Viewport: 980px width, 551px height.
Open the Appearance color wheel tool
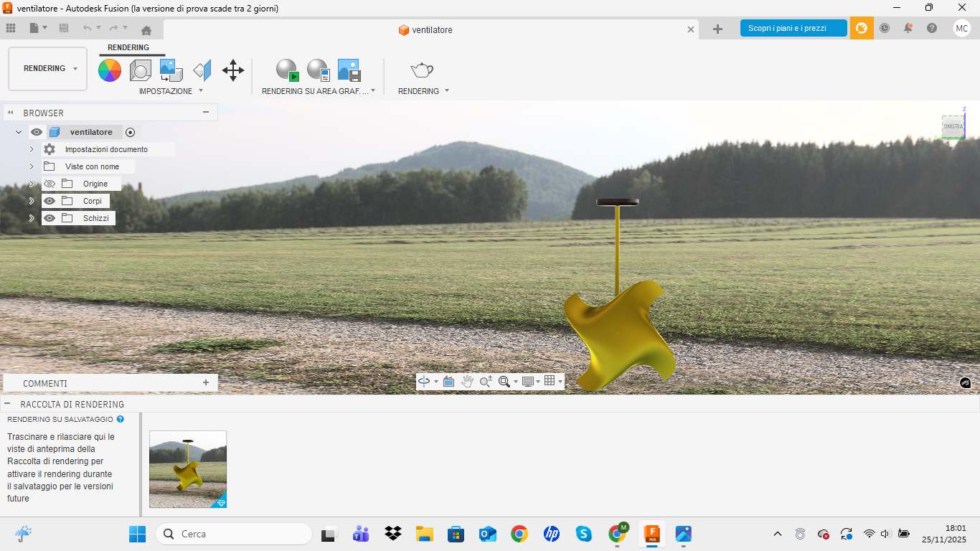tap(109, 70)
